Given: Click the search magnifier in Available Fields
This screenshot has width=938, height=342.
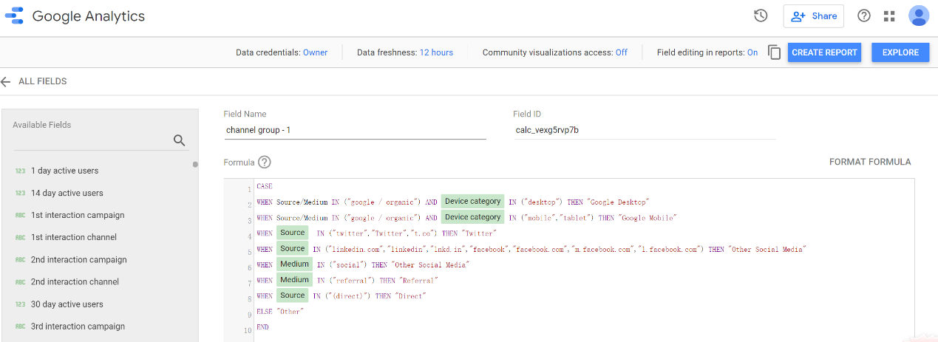Looking at the screenshot, I should click(179, 140).
